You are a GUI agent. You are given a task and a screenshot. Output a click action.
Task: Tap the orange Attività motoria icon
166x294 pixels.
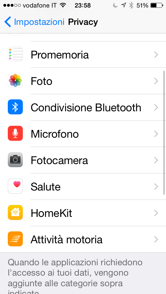15,239
